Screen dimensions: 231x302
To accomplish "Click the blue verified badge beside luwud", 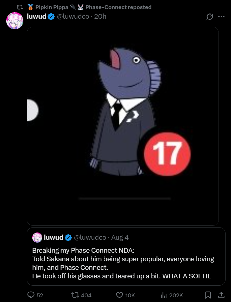I will [x=51, y=17].
